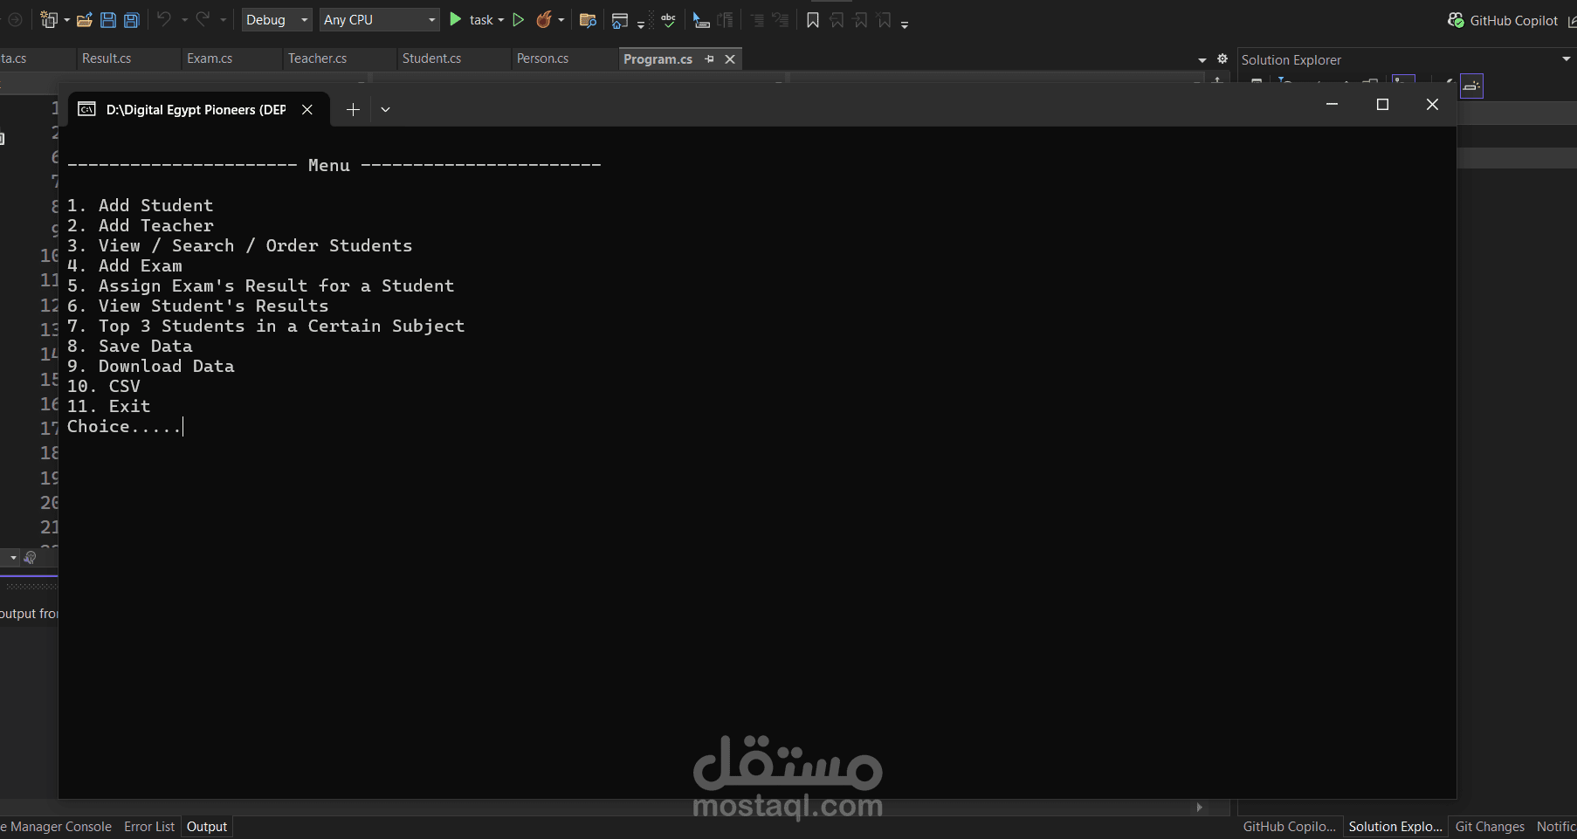Click the Solution Explorer panel title
This screenshot has height=839, width=1577.
click(1291, 59)
